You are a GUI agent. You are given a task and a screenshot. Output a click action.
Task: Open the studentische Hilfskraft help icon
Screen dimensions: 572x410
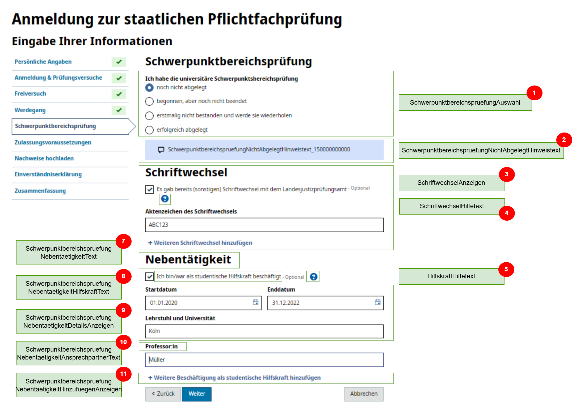314,277
